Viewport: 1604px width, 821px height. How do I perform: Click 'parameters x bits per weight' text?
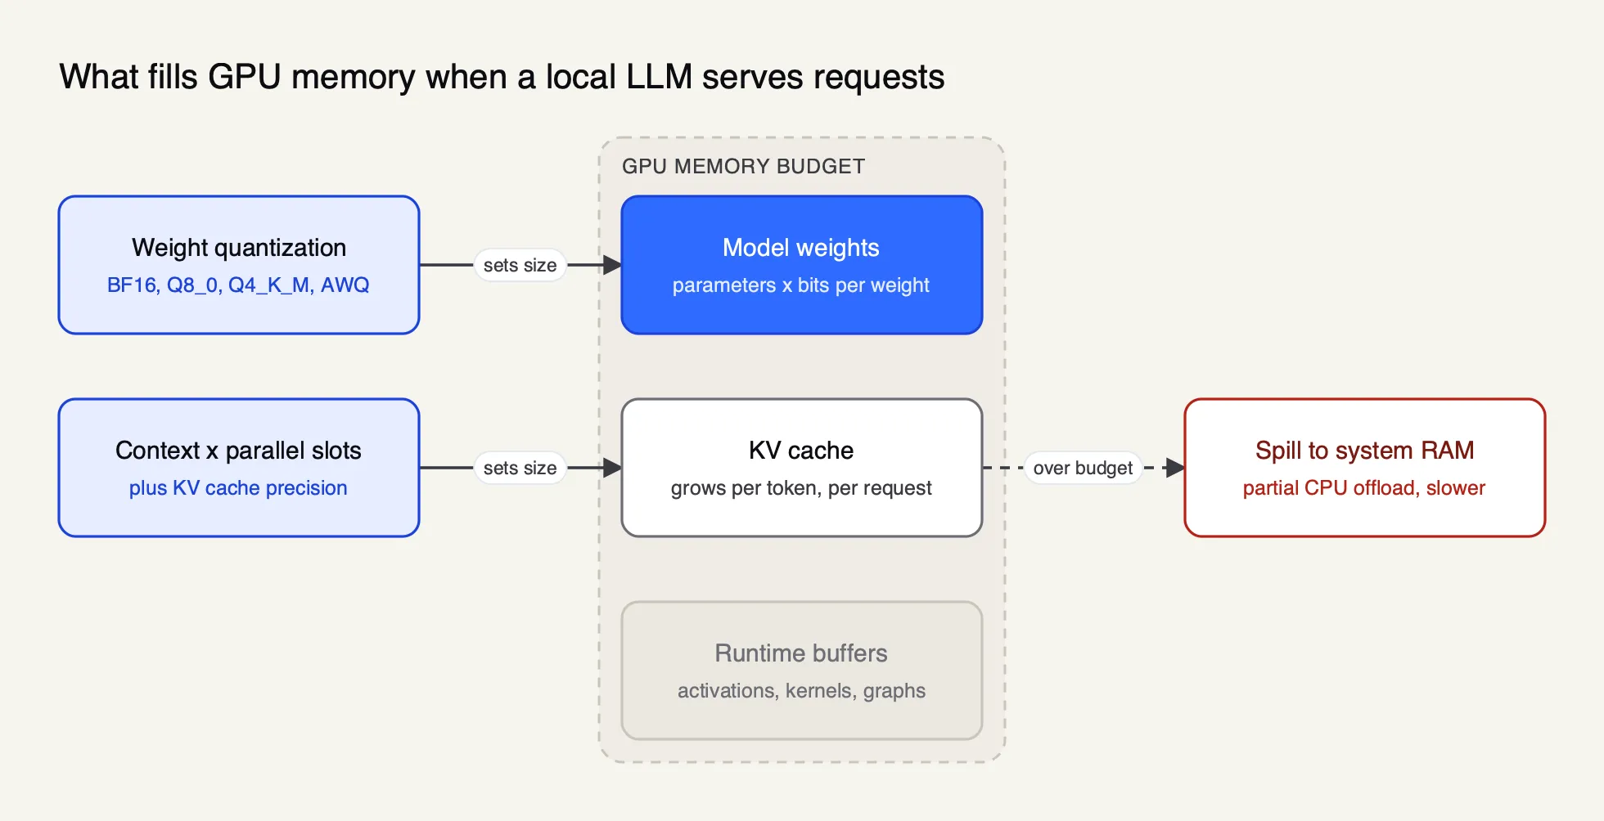coord(801,285)
